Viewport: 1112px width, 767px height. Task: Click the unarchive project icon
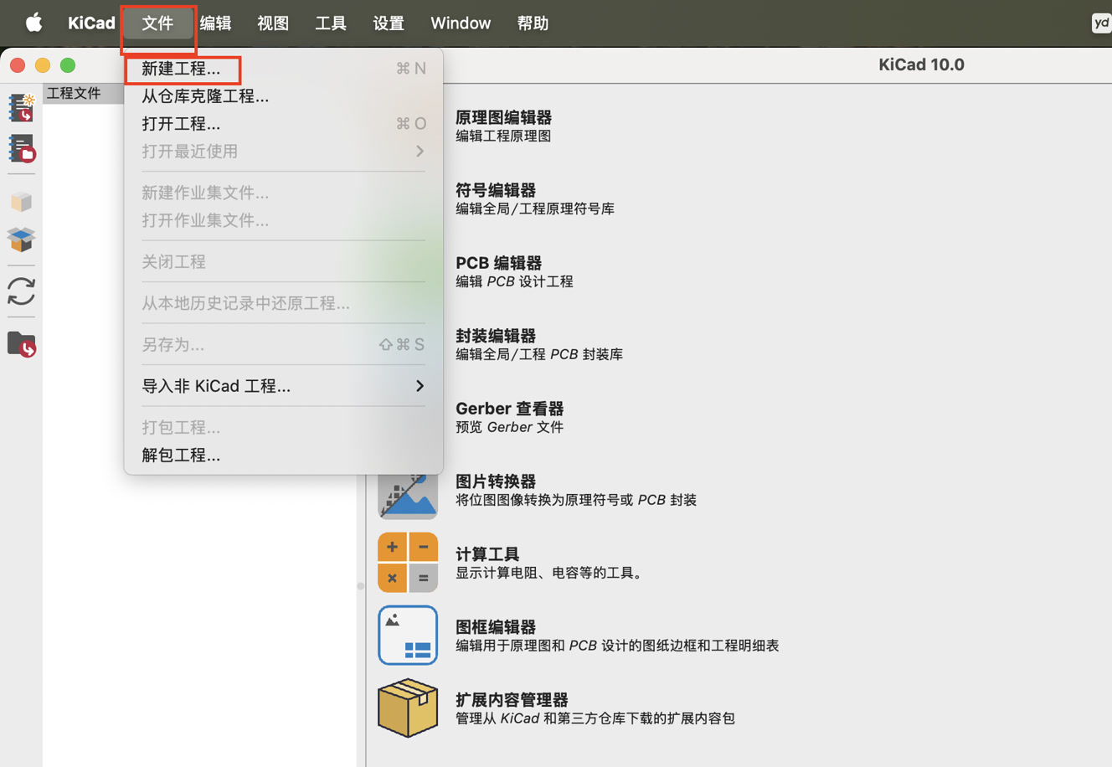(21, 240)
